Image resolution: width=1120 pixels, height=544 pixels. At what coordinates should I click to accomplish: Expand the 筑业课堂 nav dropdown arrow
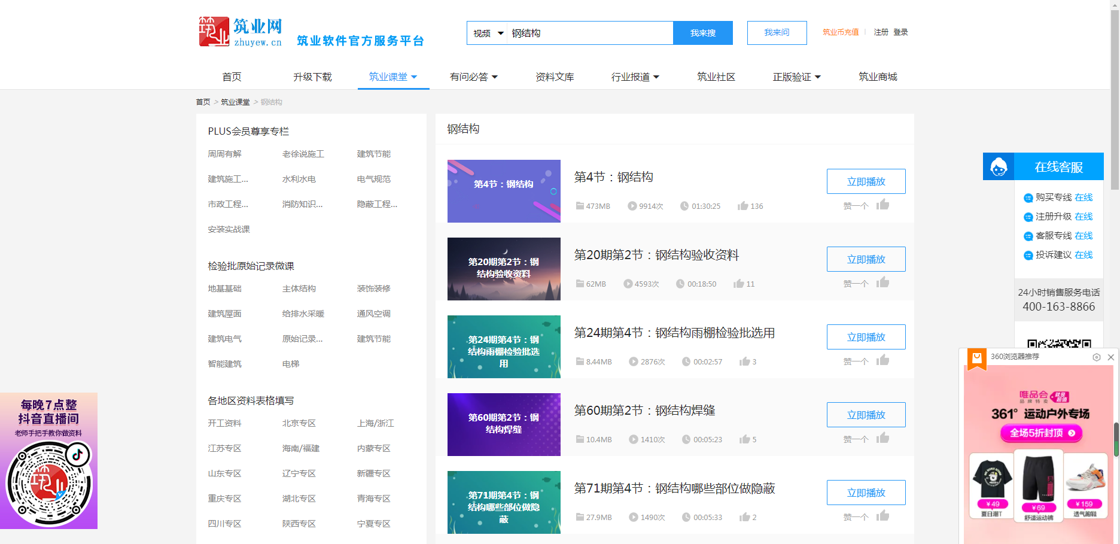coord(414,77)
